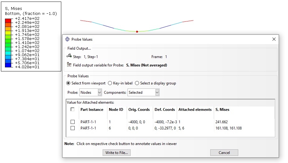Click the Step selector icon beside Step-1
Viewport: 288px width, 163px height.
69,56
